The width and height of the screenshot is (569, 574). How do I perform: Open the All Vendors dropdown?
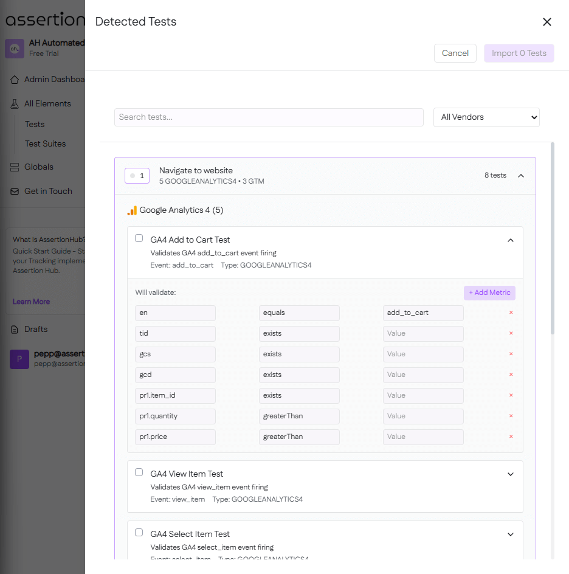(486, 117)
